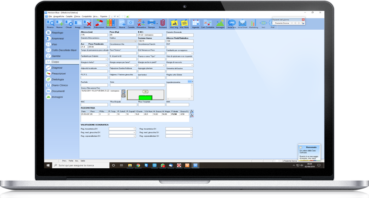
Task: Open the Anagr. patient details icon
Action: point(78,24)
